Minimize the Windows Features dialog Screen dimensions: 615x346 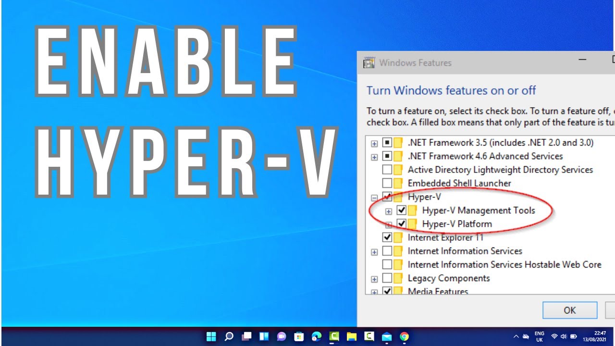pos(582,61)
